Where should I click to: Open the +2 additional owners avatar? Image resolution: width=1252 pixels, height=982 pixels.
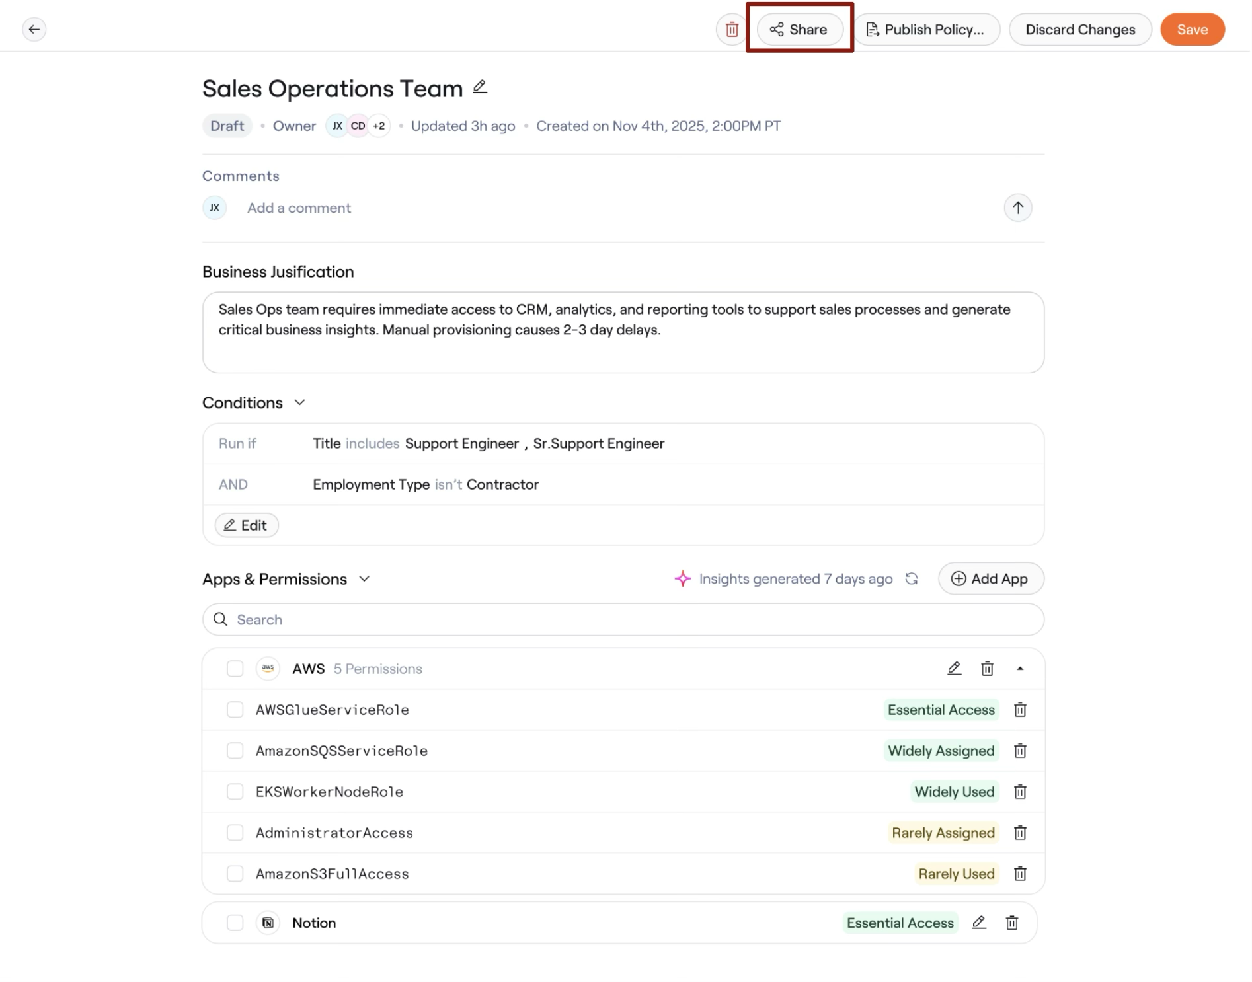[379, 126]
